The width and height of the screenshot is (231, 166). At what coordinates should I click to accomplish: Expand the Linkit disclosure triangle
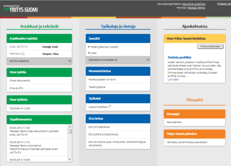tap(89, 53)
